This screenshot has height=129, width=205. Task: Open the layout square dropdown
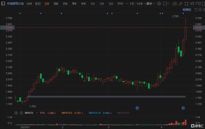(166, 4)
